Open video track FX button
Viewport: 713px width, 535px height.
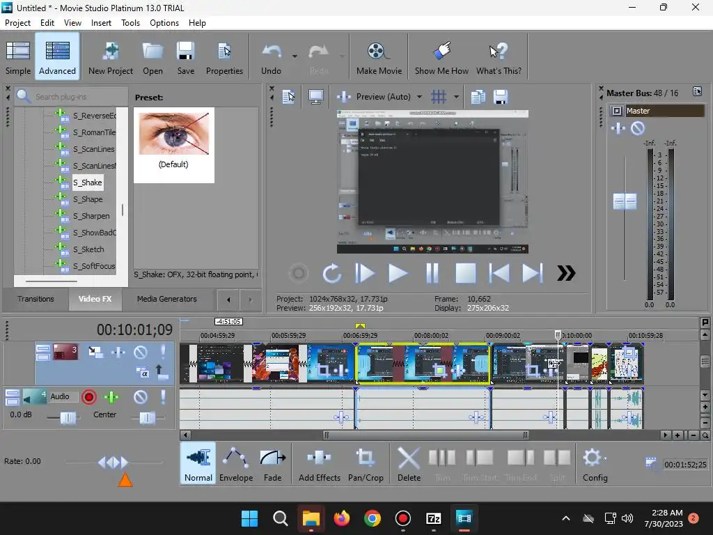[x=118, y=352]
